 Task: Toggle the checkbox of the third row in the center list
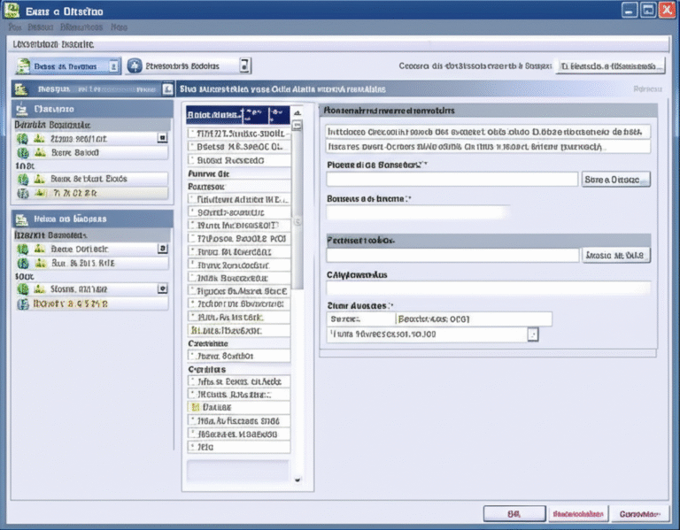(x=192, y=161)
